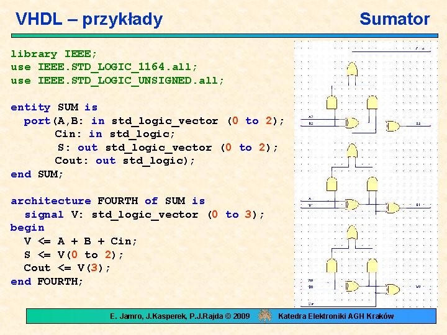The height and width of the screenshot is (335, 447).
Task: Click the "signal V: std_logic_vector (0 to 3);" line
Action: (145, 214)
